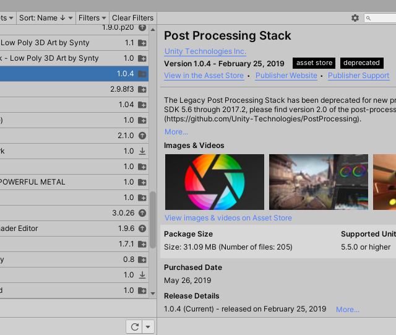Screen dimensions: 396x335
Task: Click the update icon on 3.0.26 row
Action: 142,213
